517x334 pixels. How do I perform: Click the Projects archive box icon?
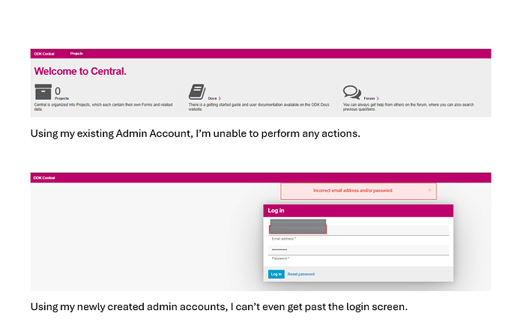click(x=43, y=92)
